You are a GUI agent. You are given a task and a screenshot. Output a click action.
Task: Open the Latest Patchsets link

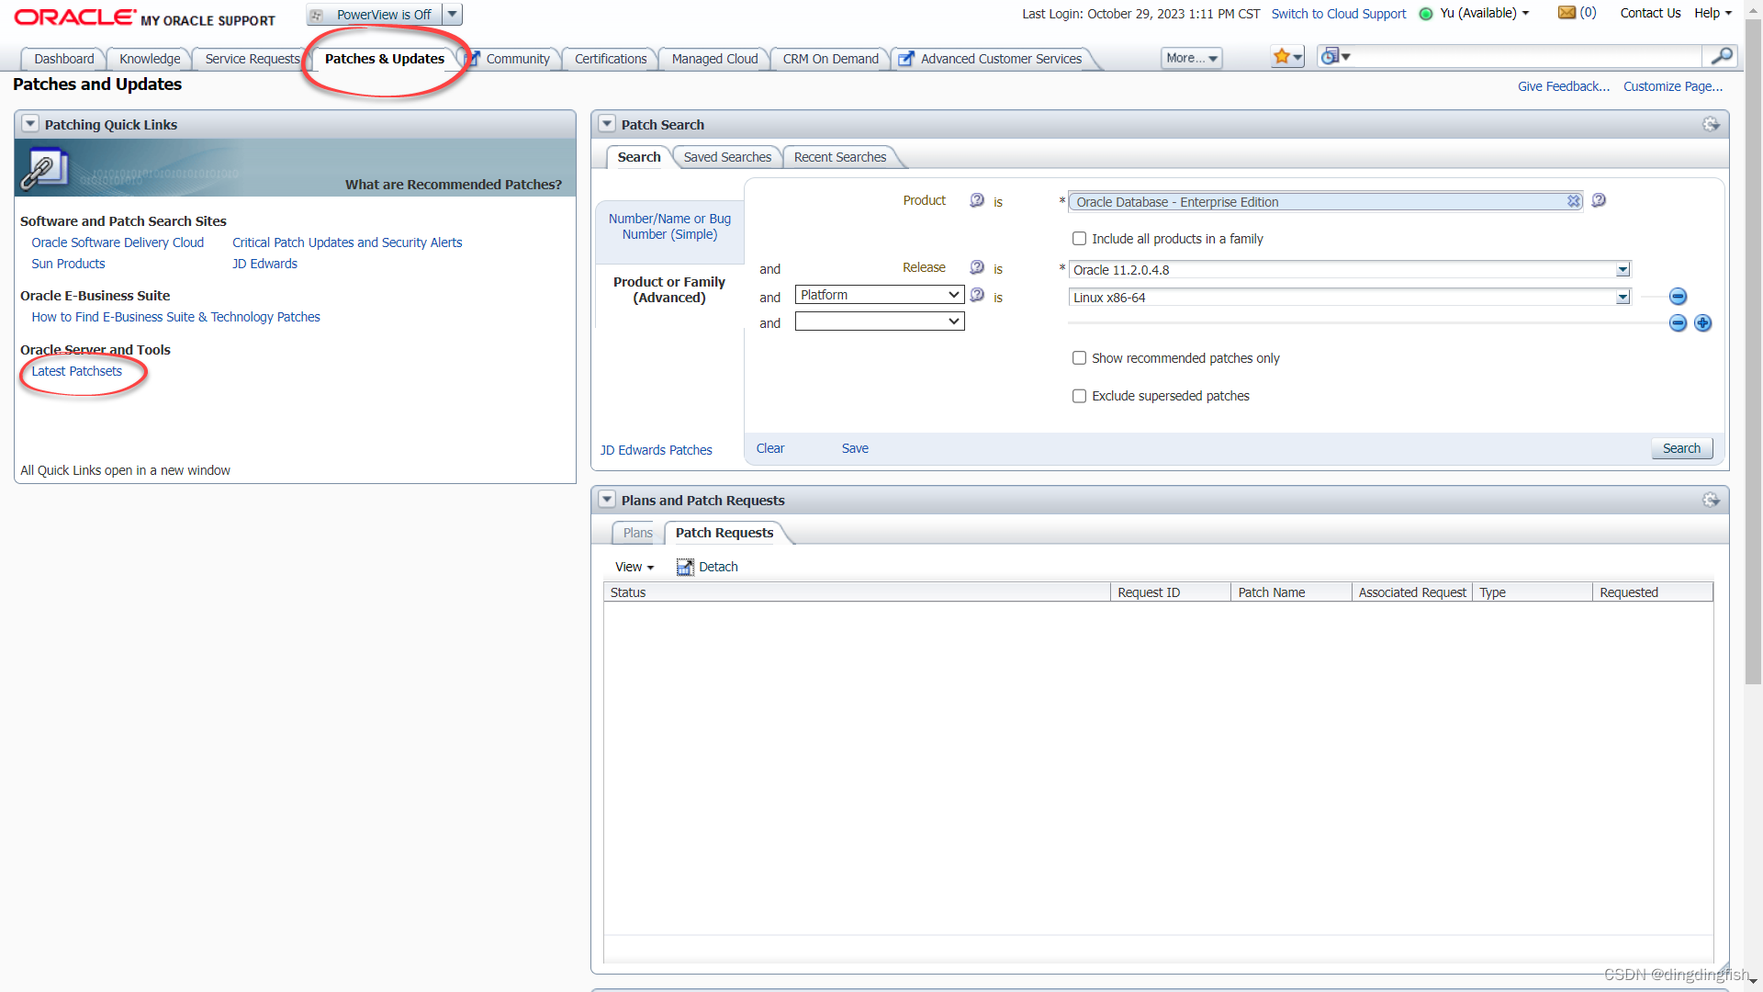tap(76, 371)
